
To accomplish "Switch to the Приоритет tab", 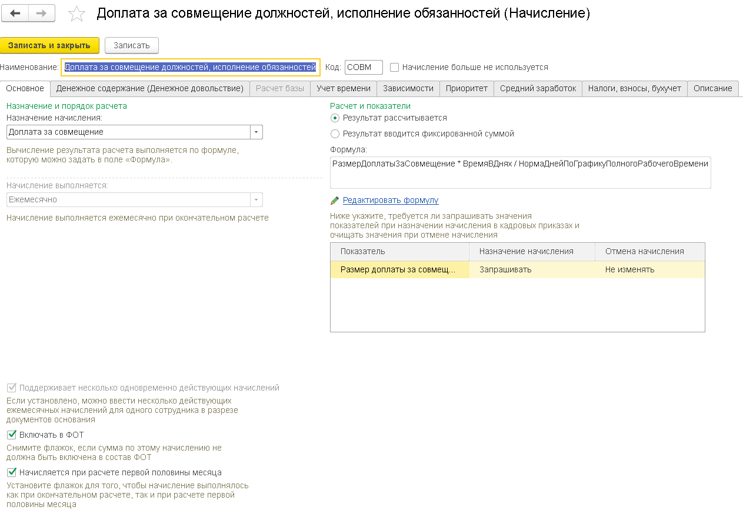I will [467, 88].
